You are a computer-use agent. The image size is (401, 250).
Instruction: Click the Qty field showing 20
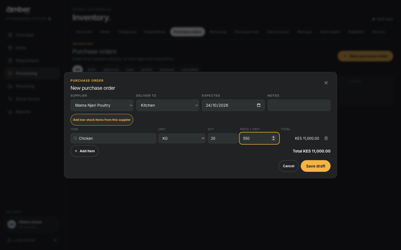point(223,138)
